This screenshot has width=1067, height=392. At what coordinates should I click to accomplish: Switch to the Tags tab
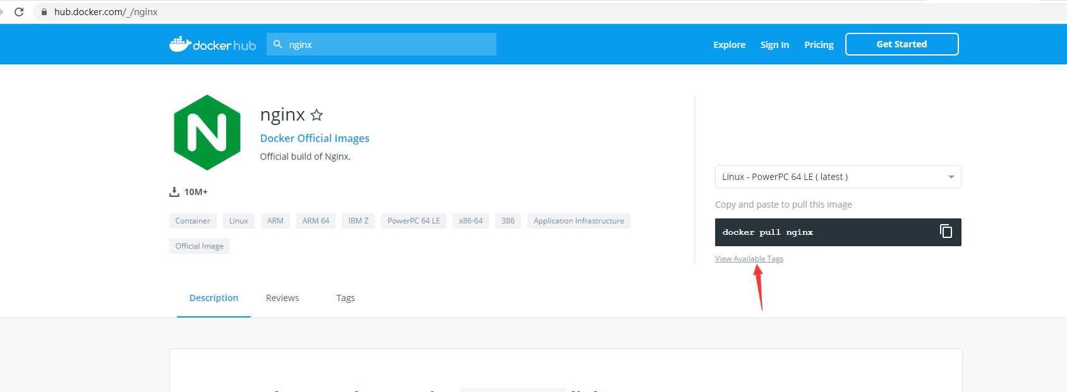coord(346,298)
